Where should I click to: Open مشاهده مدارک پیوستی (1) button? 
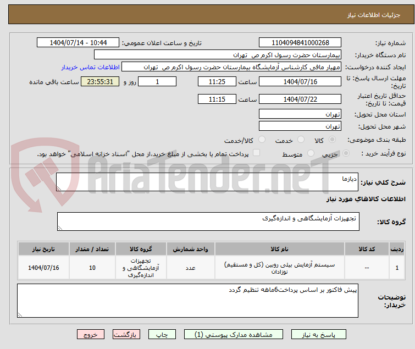pyautogui.click(x=234, y=335)
